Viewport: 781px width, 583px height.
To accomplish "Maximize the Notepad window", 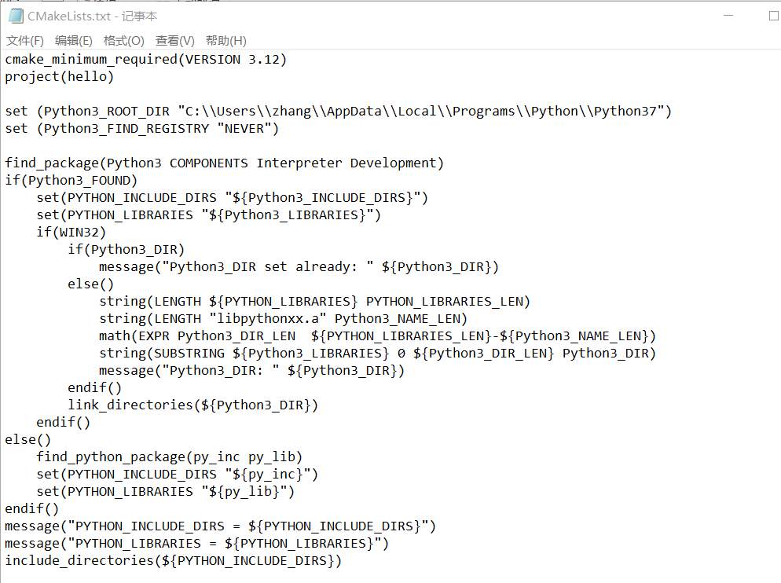I will [772, 16].
